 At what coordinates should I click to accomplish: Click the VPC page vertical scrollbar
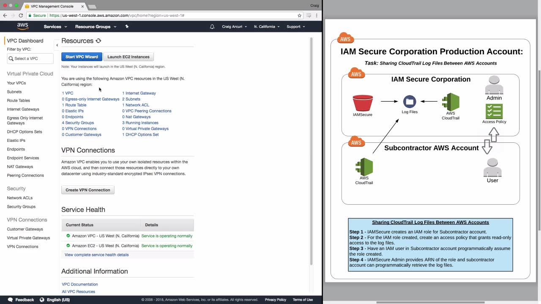311,151
